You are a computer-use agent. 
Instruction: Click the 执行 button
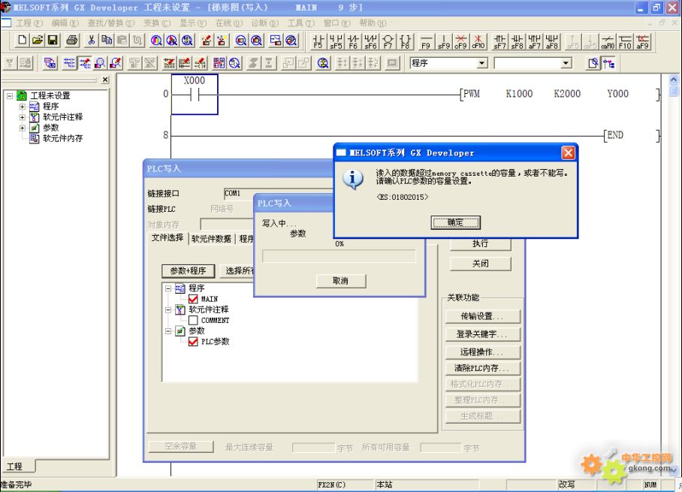(x=480, y=243)
